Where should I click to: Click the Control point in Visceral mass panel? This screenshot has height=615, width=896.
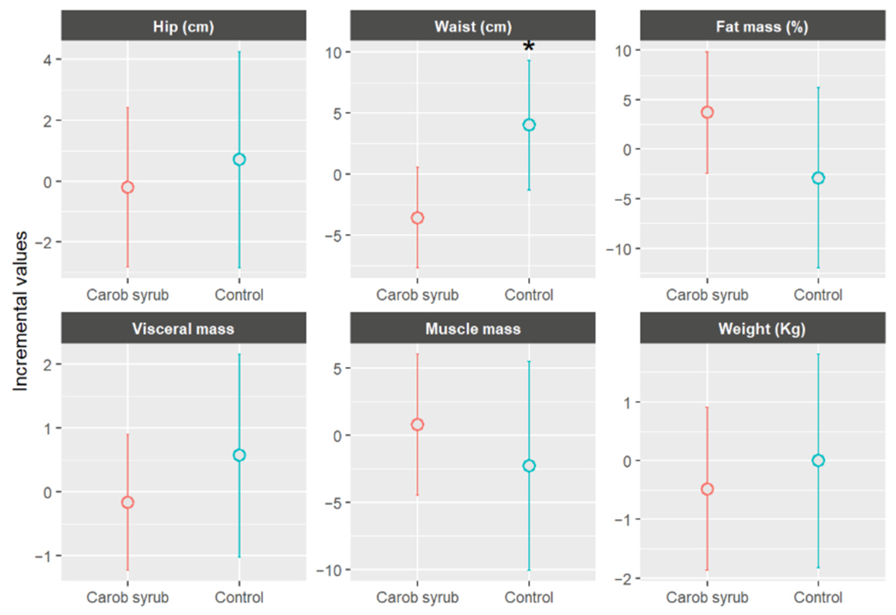(239, 455)
